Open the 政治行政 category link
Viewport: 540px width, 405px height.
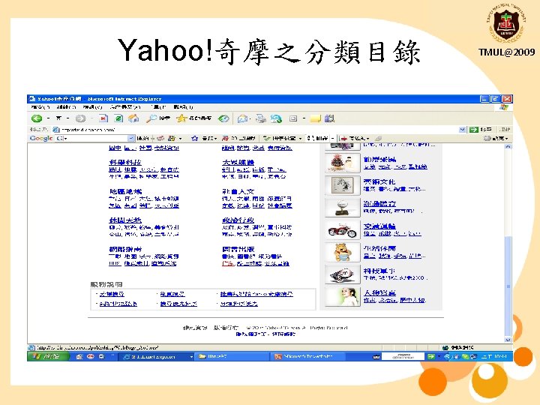click(x=238, y=220)
